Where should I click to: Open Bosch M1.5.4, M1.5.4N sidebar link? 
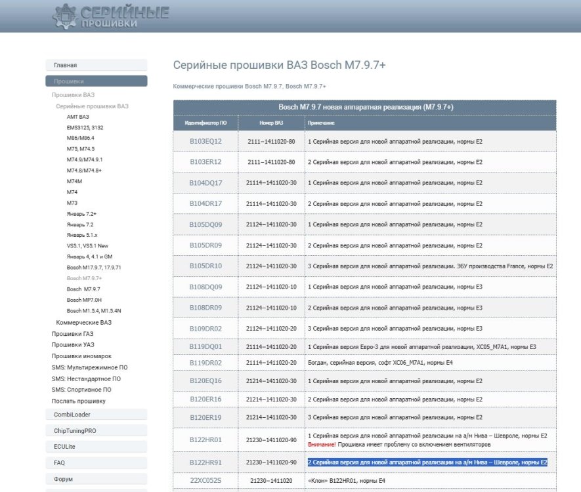[x=94, y=311]
